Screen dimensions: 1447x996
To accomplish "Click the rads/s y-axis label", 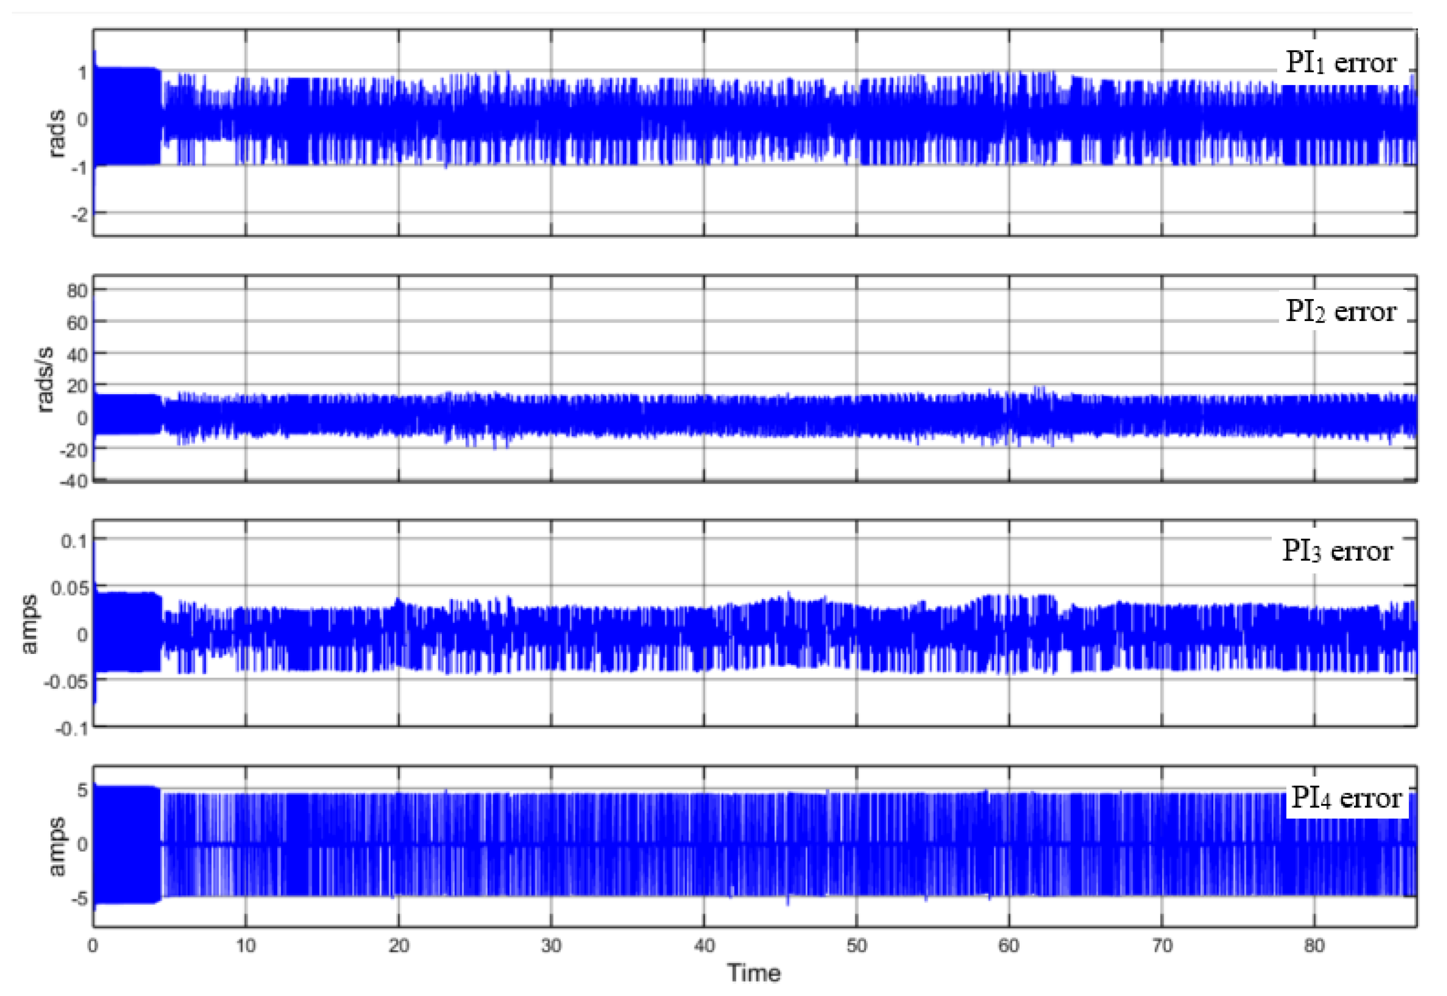I will coord(45,380).
